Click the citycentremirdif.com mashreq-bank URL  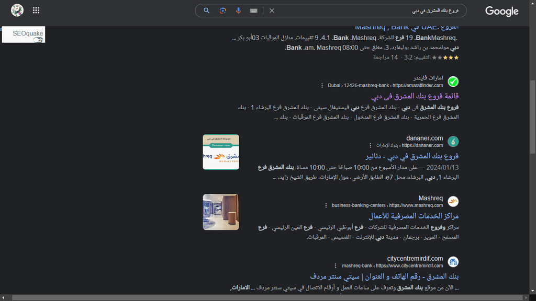point(393,265)
